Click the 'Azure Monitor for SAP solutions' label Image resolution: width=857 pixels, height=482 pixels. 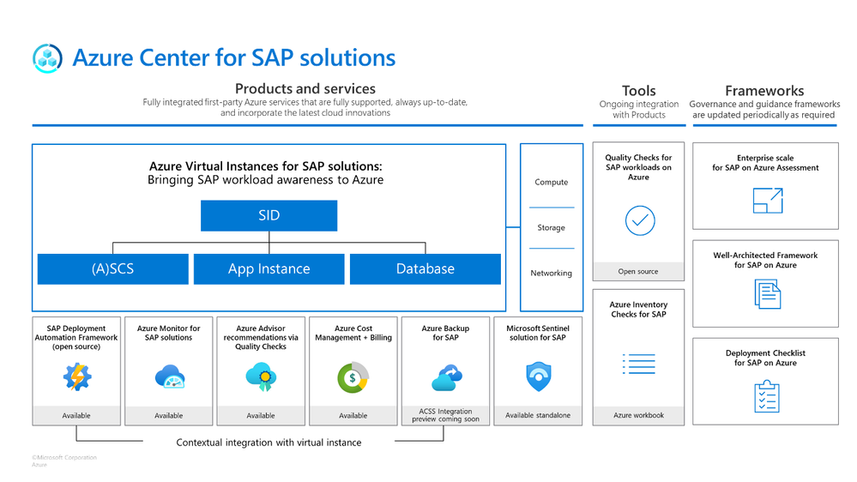[169, 333]
